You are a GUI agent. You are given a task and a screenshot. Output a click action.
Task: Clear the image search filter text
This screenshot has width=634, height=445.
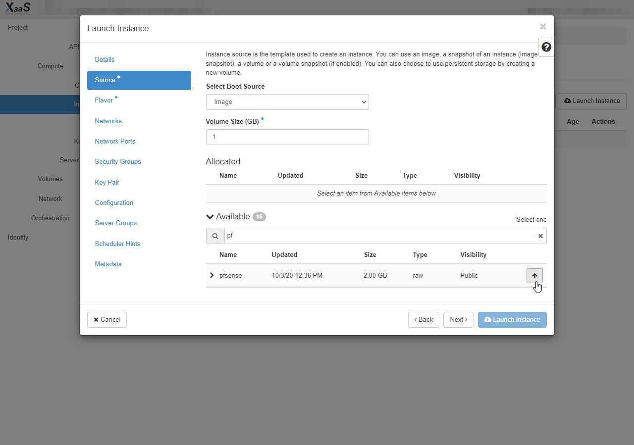click(x=540, y=236)
